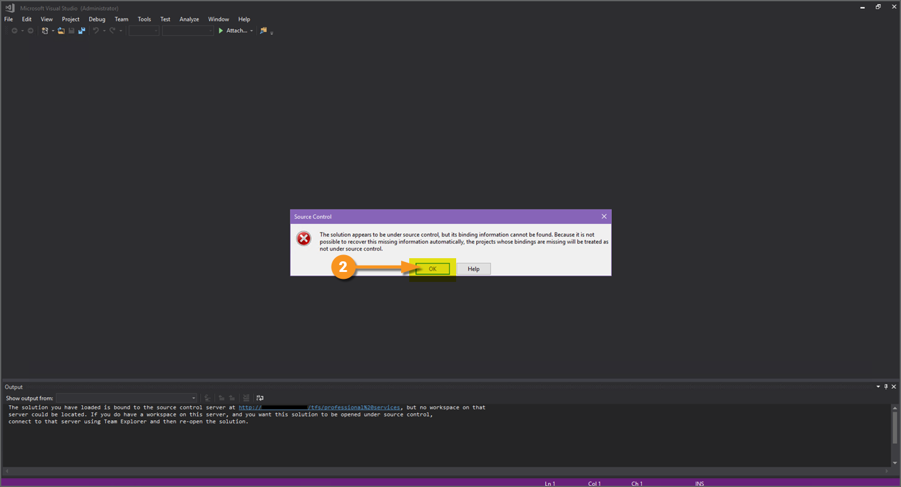Open the Tools menu

(145, 19)
